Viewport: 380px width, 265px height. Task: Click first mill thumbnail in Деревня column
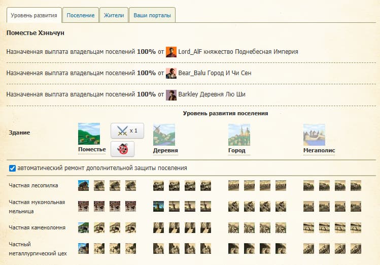pyautogui.click(x=159, y=207)
